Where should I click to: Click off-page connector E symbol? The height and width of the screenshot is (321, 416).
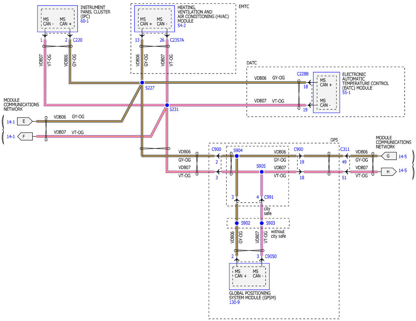[25, 121]
